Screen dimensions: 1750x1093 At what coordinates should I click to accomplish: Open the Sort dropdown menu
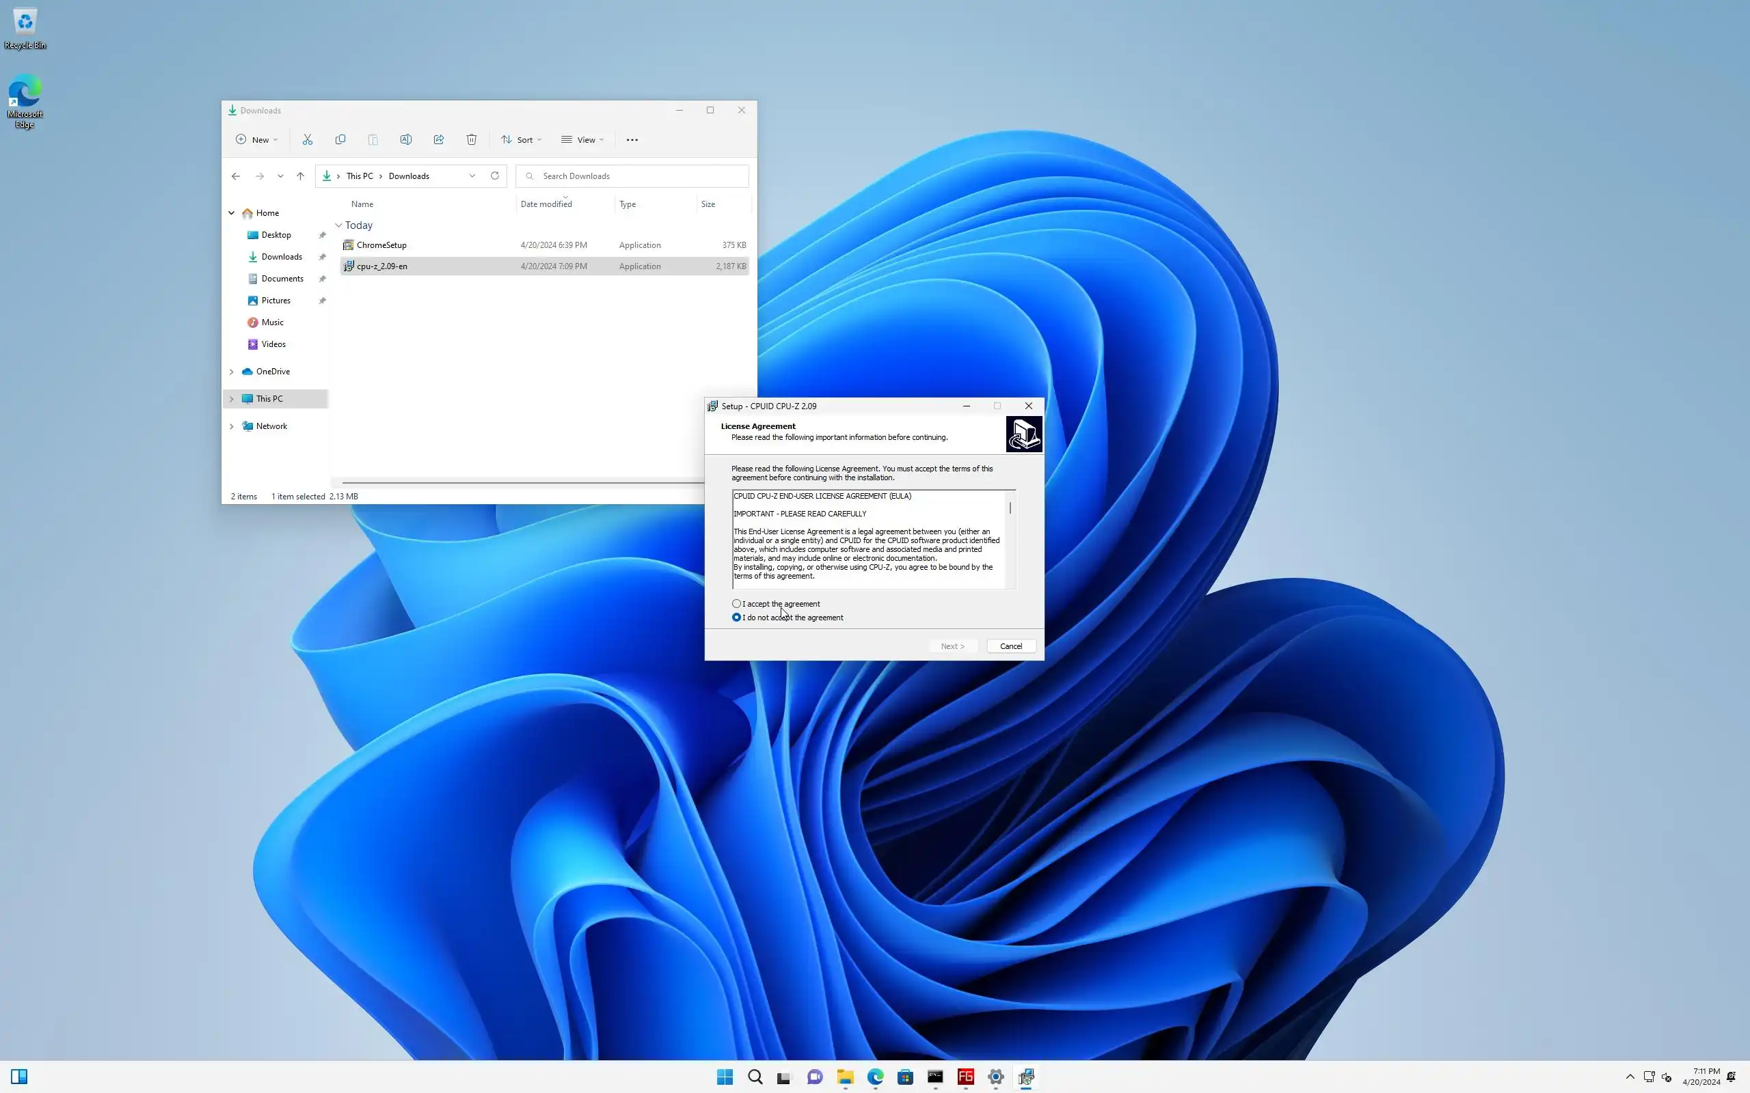pos(521,139)
